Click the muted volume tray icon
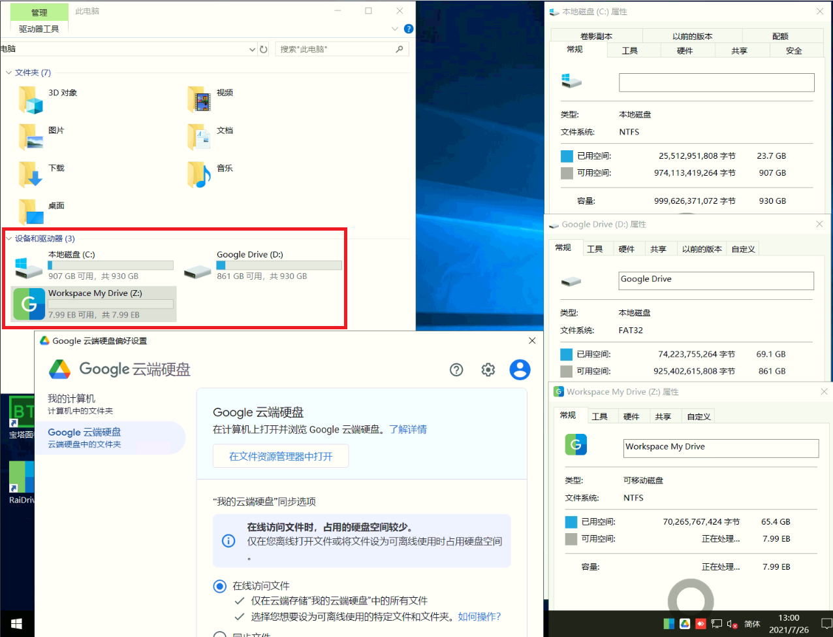833x637 pixels. click(732, 624)
